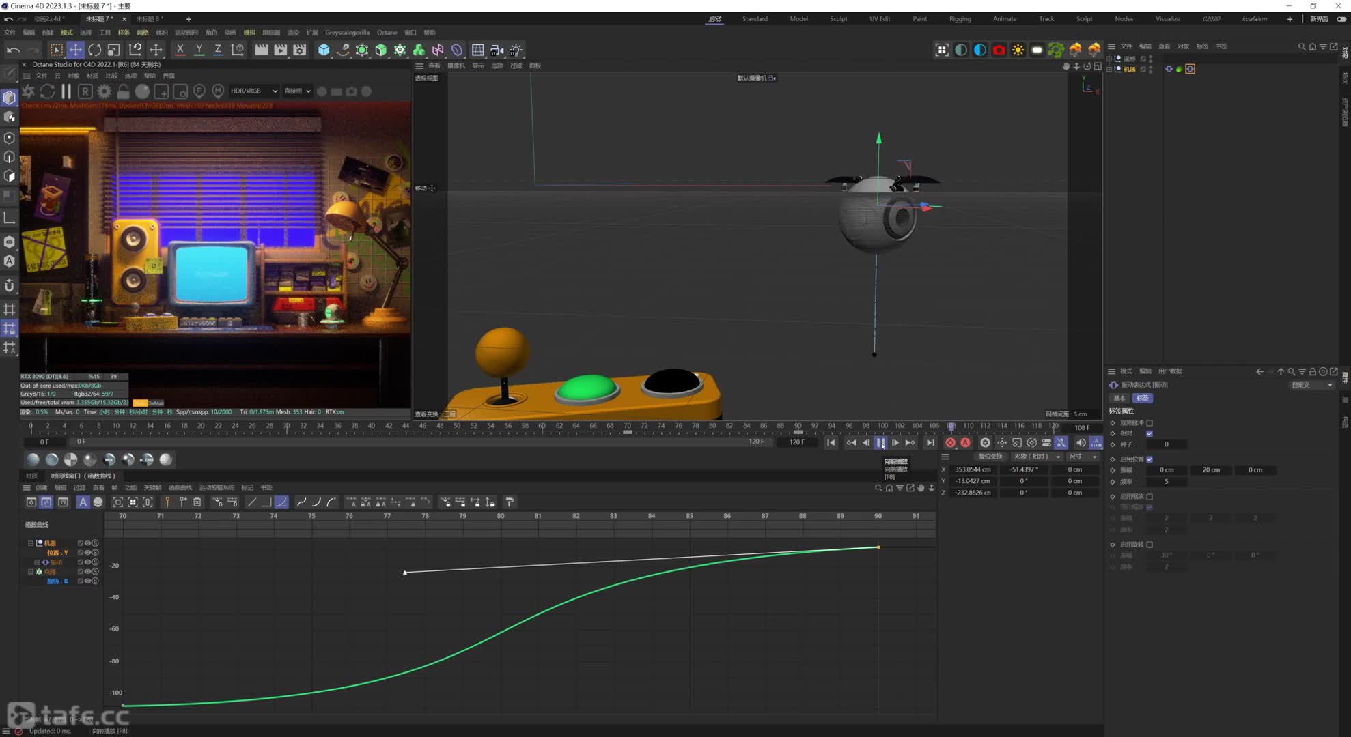Click the red Octane record icon
Viewport: 1351px width, 737px height.
(x=999, y=50)
